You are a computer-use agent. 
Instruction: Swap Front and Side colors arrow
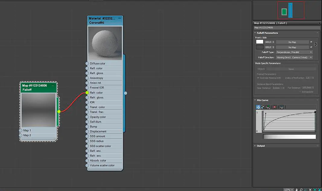tap(316, 44)
